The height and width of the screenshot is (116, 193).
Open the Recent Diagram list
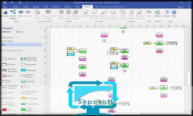click(13, 15)
